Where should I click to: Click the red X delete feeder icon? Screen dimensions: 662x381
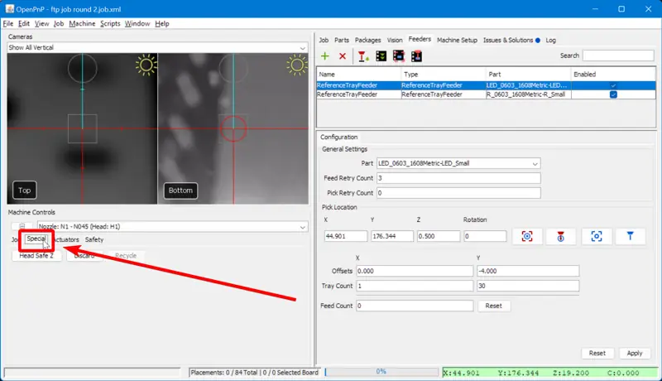tap(343, 56)
